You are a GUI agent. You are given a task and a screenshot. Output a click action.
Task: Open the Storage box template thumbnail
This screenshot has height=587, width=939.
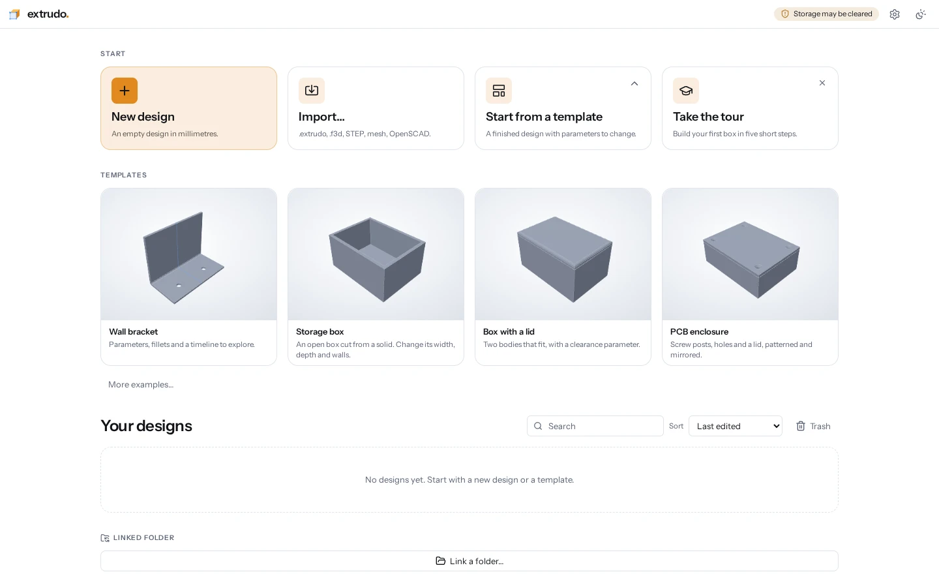pyautogui.click(x=376, y=254)
